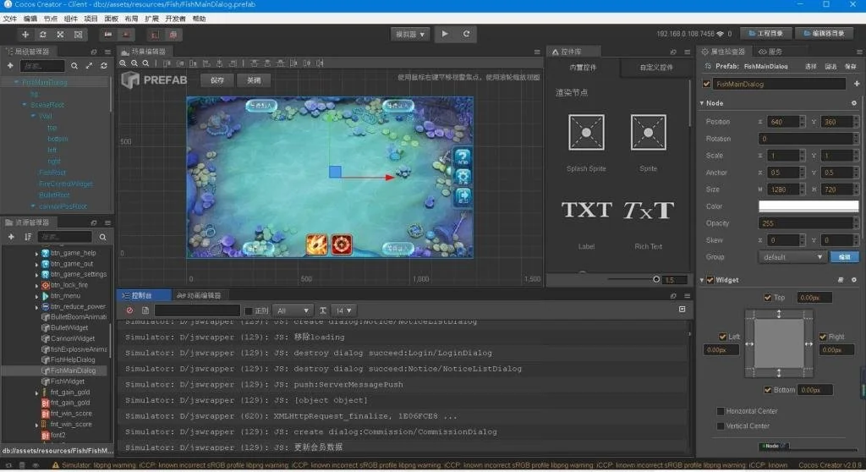
Task: Select the Rotate transform tool
Action: point(43,35)
